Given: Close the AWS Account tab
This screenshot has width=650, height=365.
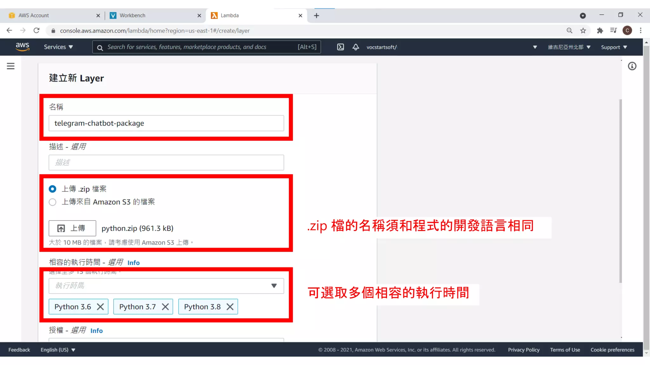Looking at the screenshot, I should pyautogui.click(x=98, y=16).
